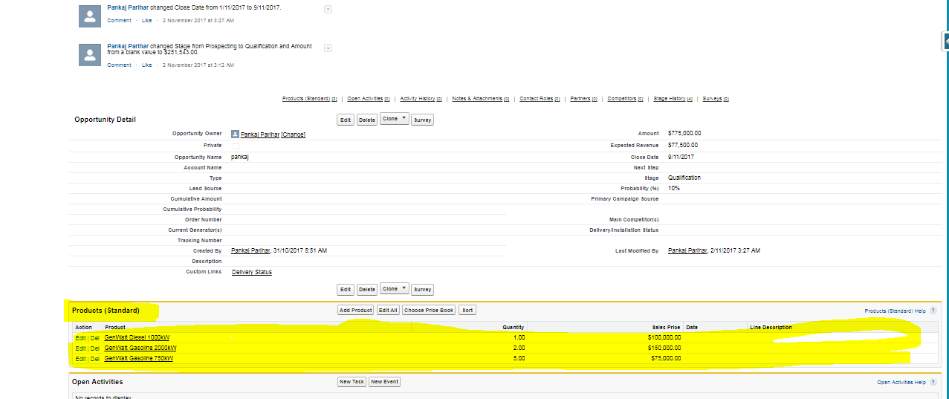Open the GenWatt Diesel 1000kW product
949x399 pixels.
point(137,337)
